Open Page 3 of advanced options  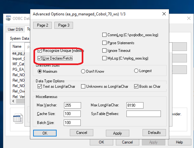[64, 25]
